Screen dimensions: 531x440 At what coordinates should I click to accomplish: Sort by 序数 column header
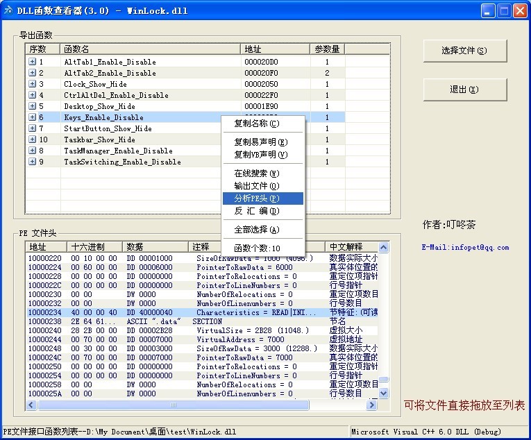click(x=42, y=49)
